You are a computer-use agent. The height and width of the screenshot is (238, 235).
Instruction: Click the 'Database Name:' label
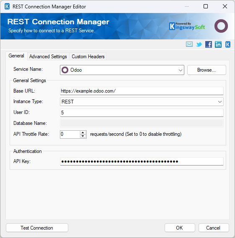30,123
